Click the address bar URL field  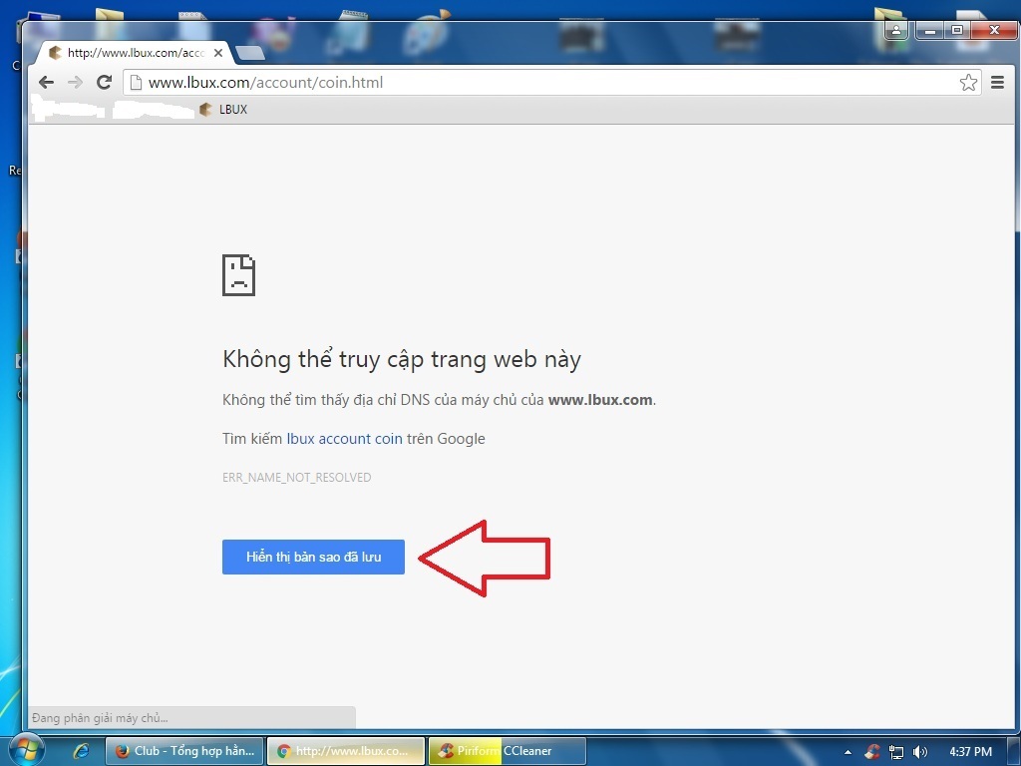(550, 82)
